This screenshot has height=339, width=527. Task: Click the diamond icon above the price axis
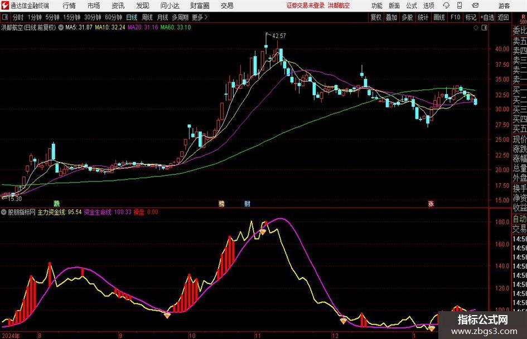click(x=476, y=28)
